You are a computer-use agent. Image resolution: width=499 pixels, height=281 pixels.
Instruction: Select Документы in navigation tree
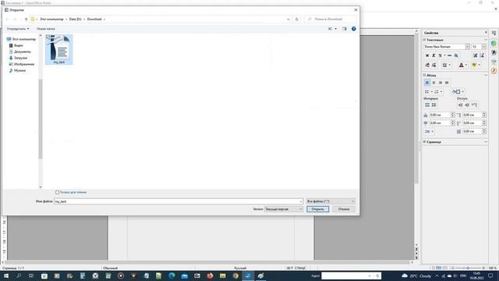pos(19,52)
